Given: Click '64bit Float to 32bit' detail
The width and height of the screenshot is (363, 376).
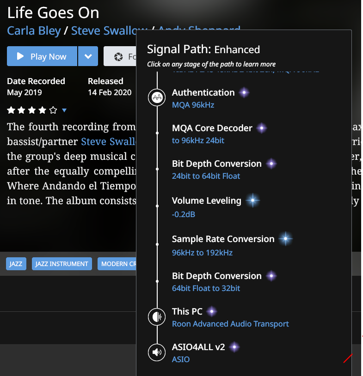Looking at the screenshot, I should tap(206, 288).
